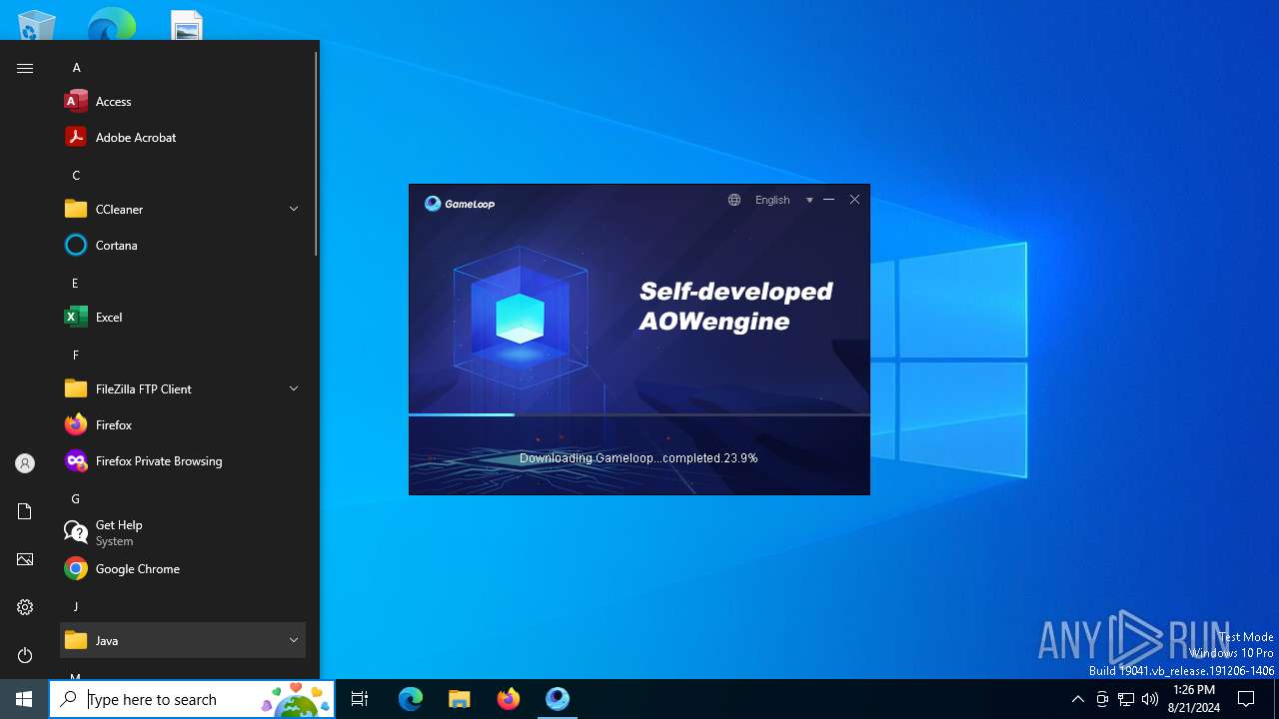Minimize the Gameloop installer window
Image resolution: width=1279 pixels, height=719 pixels.
point(828,200)
